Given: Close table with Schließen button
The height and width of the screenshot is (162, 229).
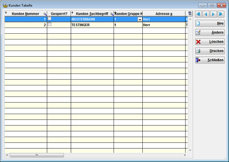Looking at the screenshot, I should 210,60.
